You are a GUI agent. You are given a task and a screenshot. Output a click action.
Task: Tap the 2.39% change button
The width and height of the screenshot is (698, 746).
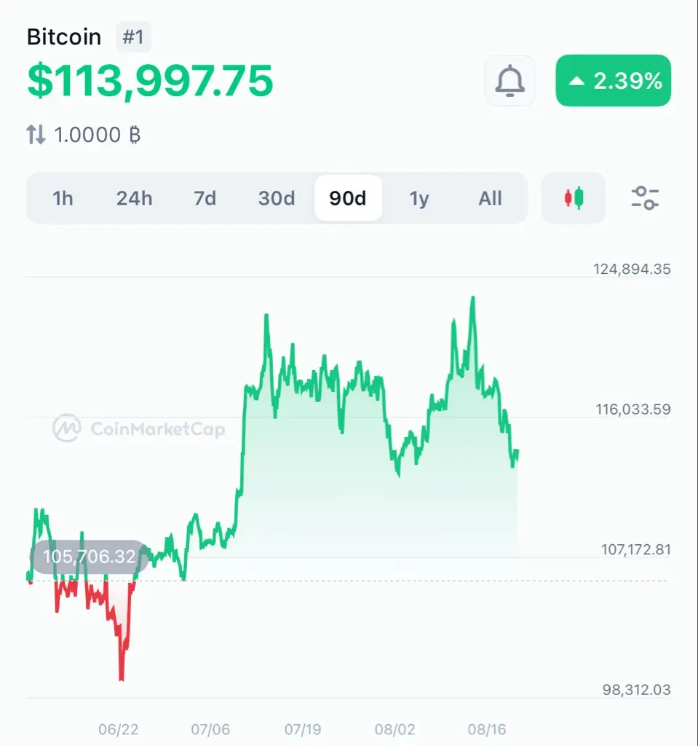click(614, 80)
